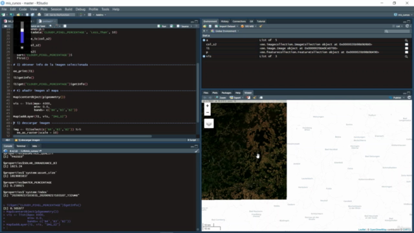Open the Build menu
414x233 pixels.
click(69, 9)
